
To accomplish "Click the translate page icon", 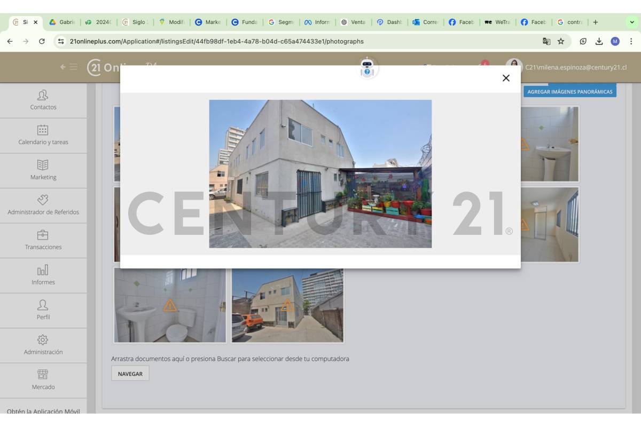I will pos(546,41).
